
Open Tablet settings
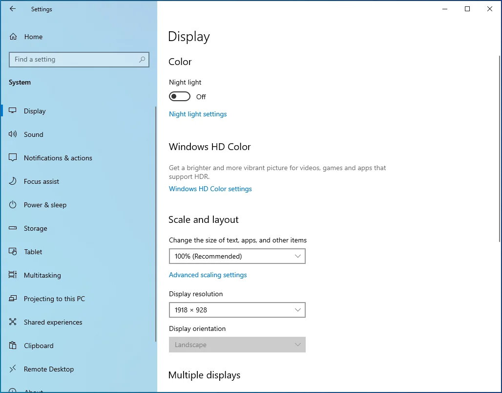point(78,252)
